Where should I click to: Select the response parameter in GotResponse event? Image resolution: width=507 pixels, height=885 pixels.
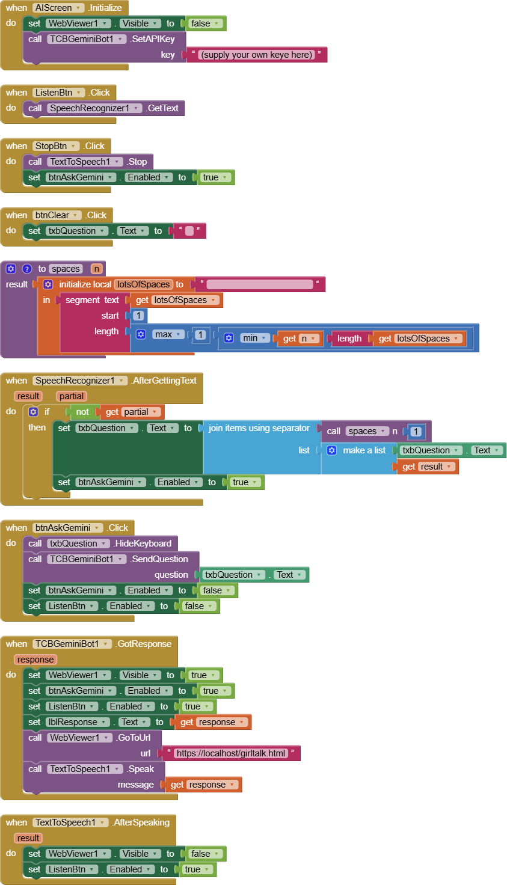[x=35, y=660]
